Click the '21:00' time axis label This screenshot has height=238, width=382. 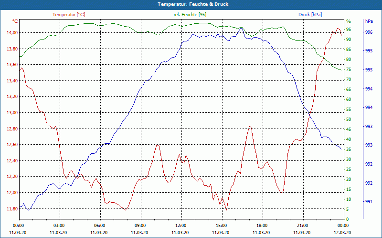[x=302, y=225]
